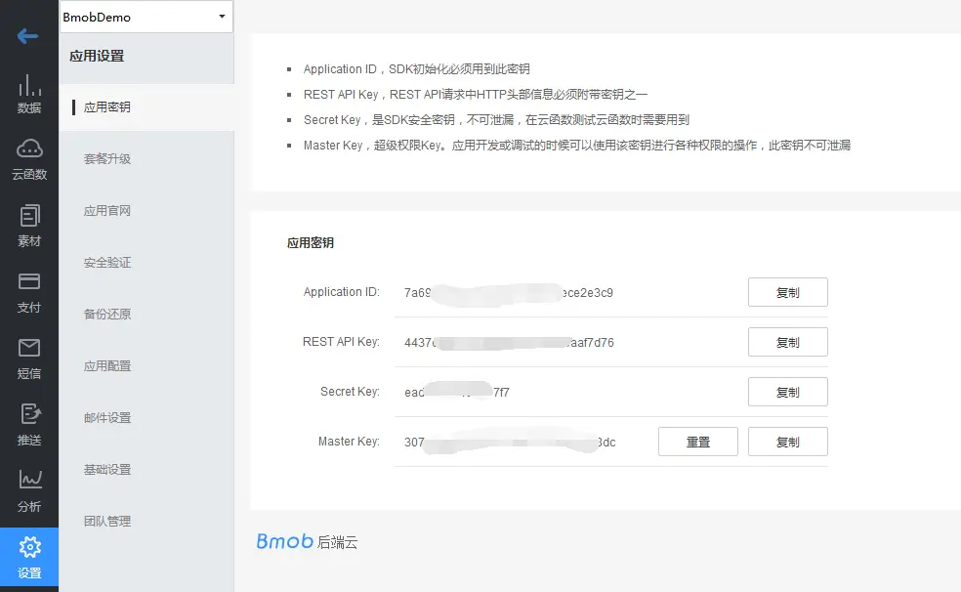961x592 pixels.
Task: Select the 推送 push notification icon
Action: [29, 422]
